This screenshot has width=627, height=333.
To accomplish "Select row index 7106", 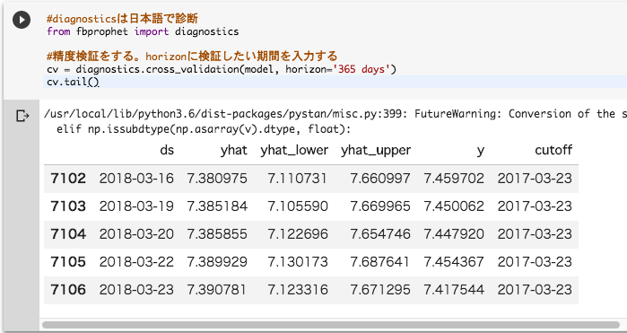I will pyautogui.click(x=68, y=289).
